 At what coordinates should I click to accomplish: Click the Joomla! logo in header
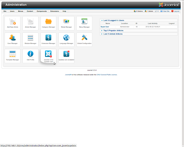click(169, 5)
